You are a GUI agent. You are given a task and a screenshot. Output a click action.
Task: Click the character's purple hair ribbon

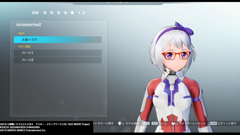coord(184,29)
